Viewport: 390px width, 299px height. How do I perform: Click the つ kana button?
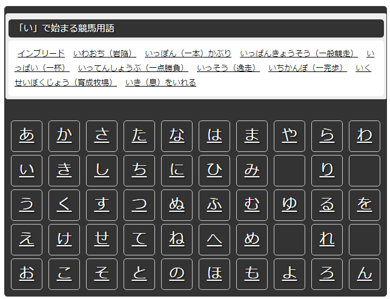pyautogui.click(x=139, y=205)
